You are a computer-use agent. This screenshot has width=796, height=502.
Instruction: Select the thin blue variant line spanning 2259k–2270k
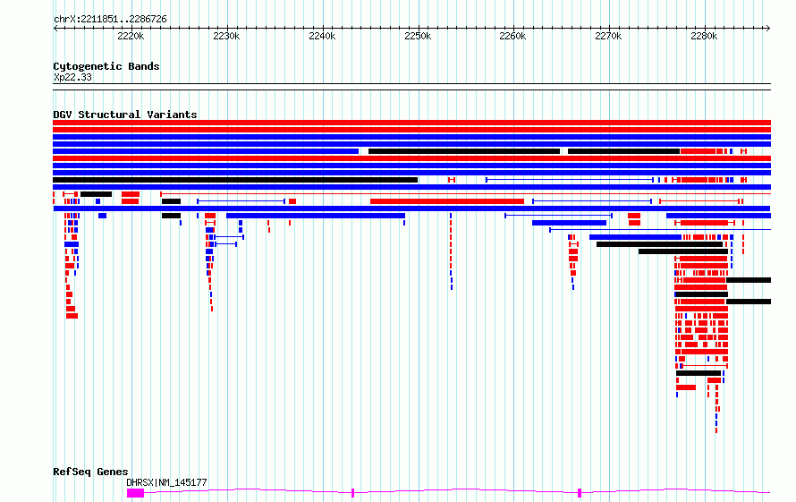coord(558,216)
